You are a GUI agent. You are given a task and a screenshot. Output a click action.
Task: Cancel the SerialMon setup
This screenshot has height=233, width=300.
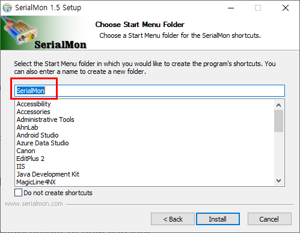[x=269, y=219]
